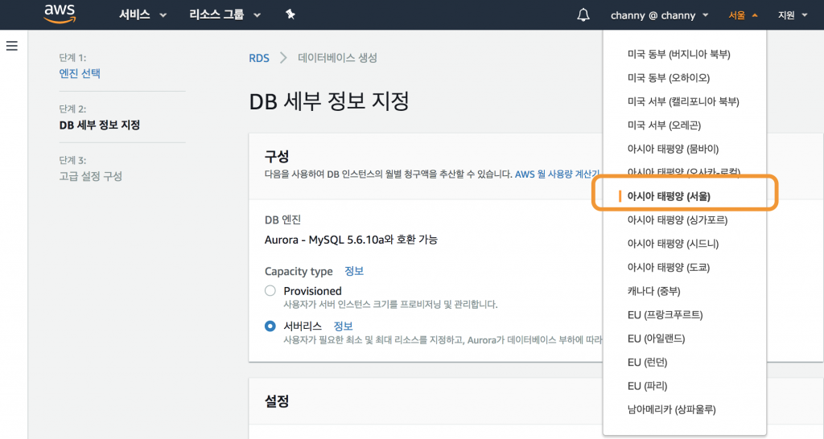Choose region 미국 동부 (버지니아 북부)

pos(679,54)
